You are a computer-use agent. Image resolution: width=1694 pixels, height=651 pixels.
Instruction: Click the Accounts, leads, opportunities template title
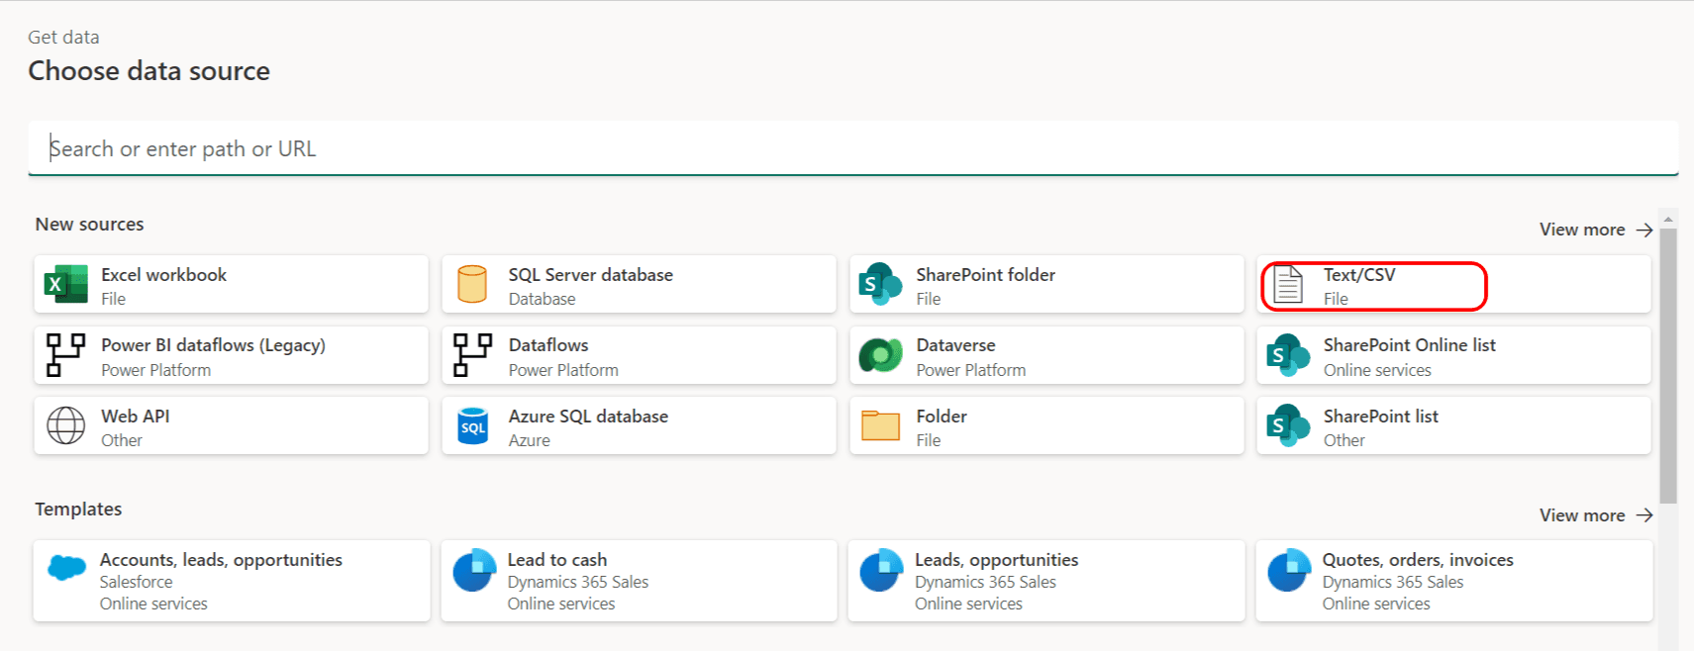coord(221,560)
